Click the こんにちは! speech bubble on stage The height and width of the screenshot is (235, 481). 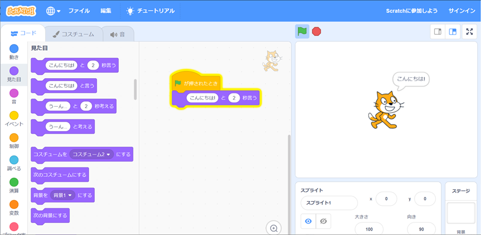(x=411, y=81)
